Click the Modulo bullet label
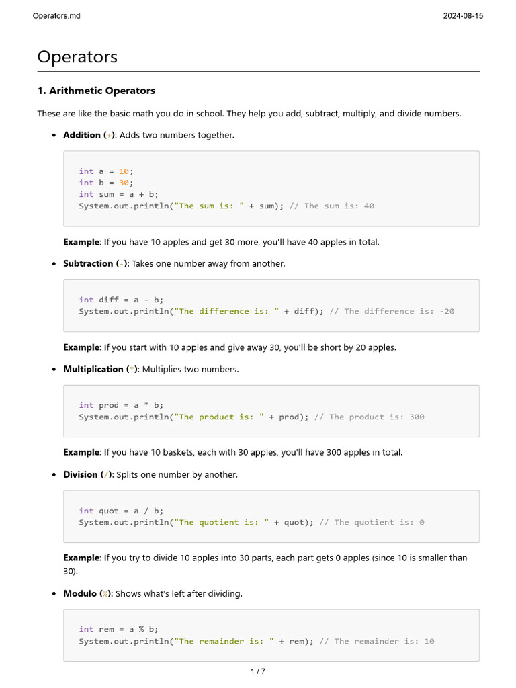The height and width of the screenshot is (688, 516). tap(88, 593)
